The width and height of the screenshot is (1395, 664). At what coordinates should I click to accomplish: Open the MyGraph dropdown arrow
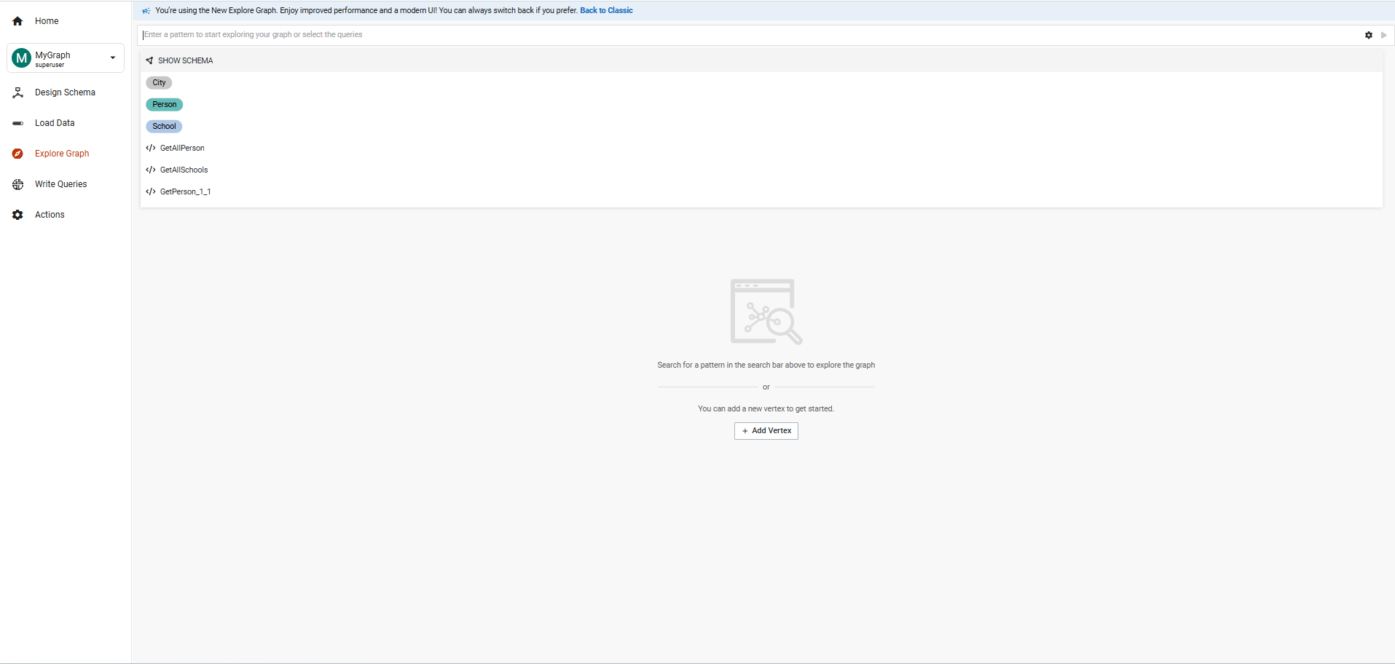(x=113, y=58)
